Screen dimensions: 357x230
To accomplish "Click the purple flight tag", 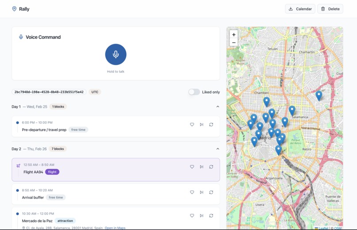I will [52, 172].
